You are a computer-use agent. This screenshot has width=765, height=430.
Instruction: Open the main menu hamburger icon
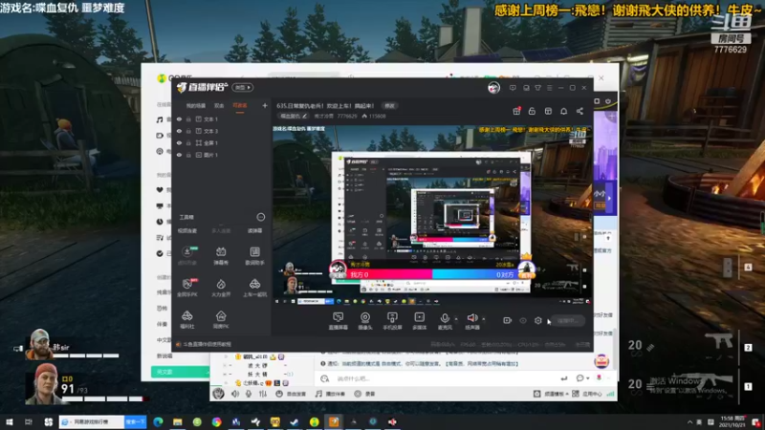click(x=549, y=88)
